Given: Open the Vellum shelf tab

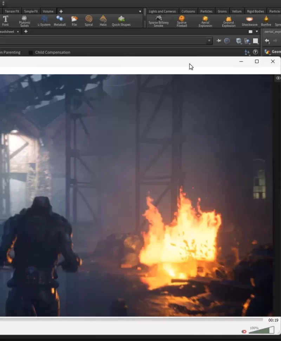Looking at the screenshot, I should tap(236, 11).
